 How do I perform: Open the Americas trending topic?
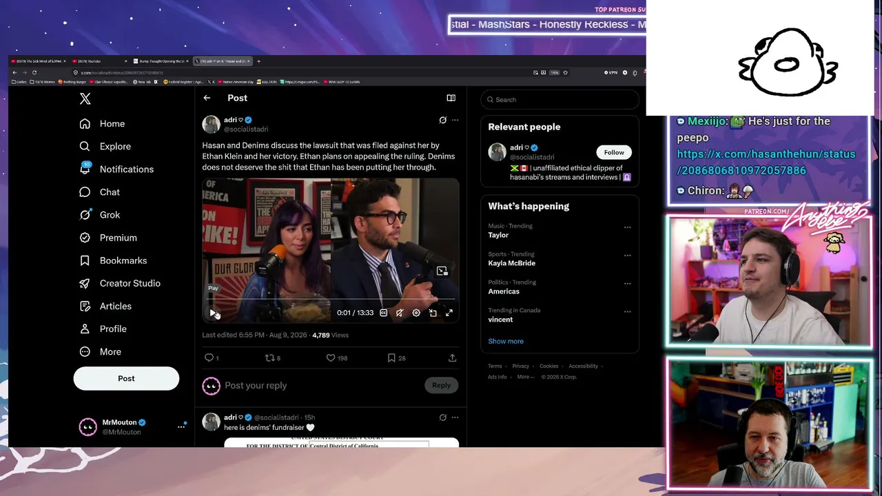coord(504,291)
